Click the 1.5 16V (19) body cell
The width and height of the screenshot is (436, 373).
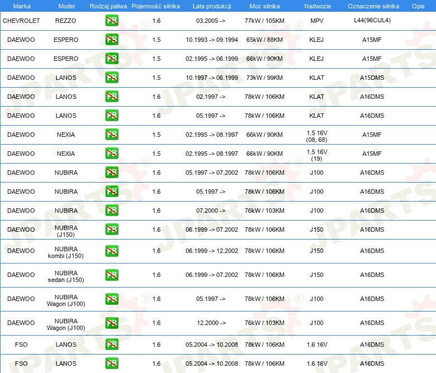317,155
